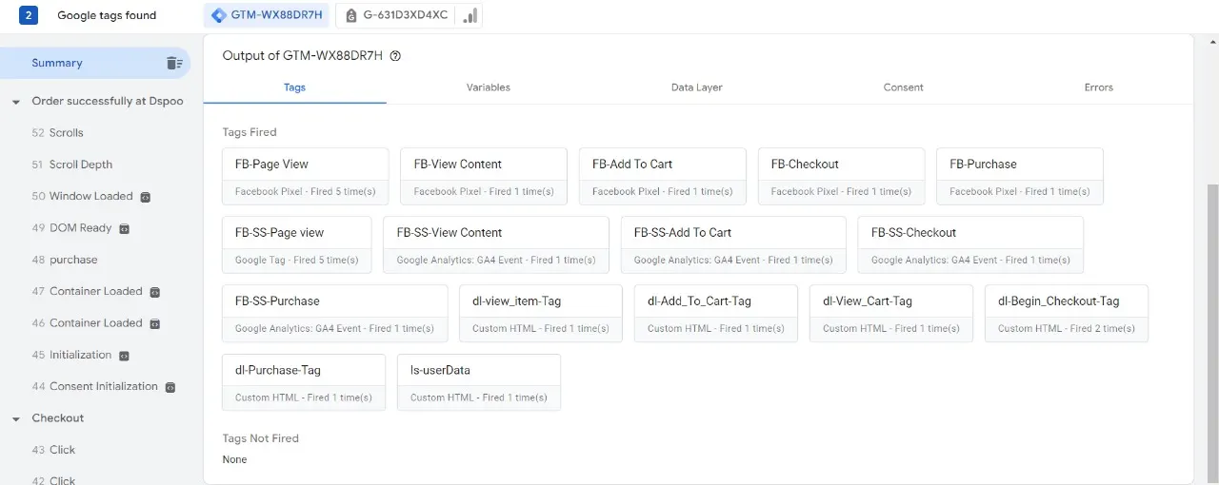Image resolution: width=1219 pixels, height=485 pixels.
Task: Click the API icon beside 46 Container Loaded
Action: pos(155,323)
